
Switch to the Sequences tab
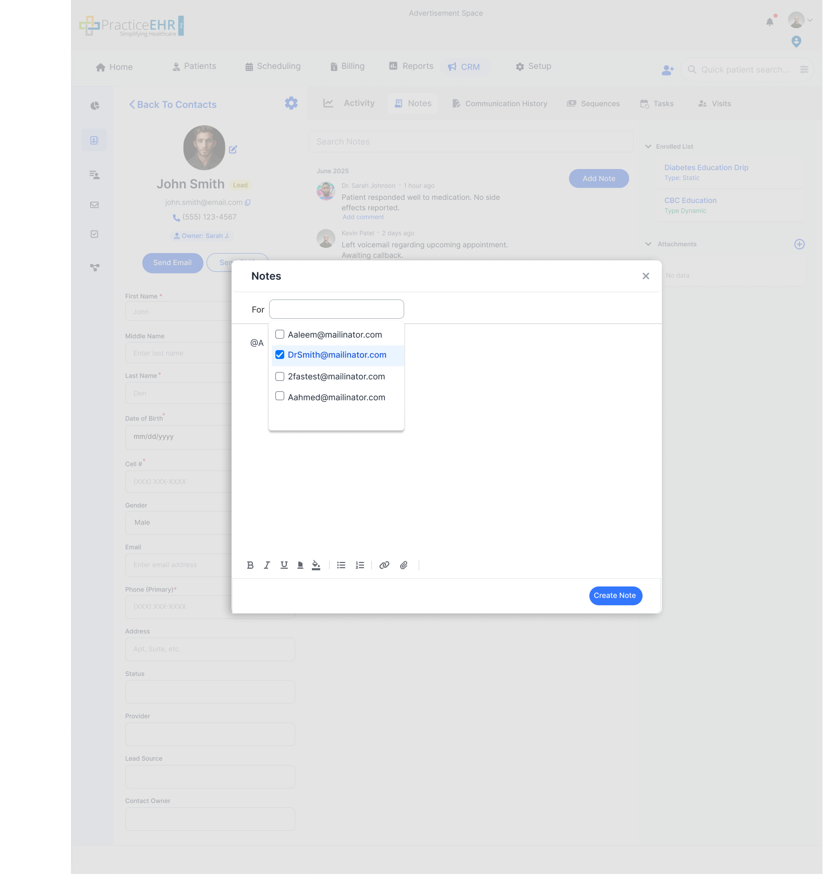click(594, 104)
